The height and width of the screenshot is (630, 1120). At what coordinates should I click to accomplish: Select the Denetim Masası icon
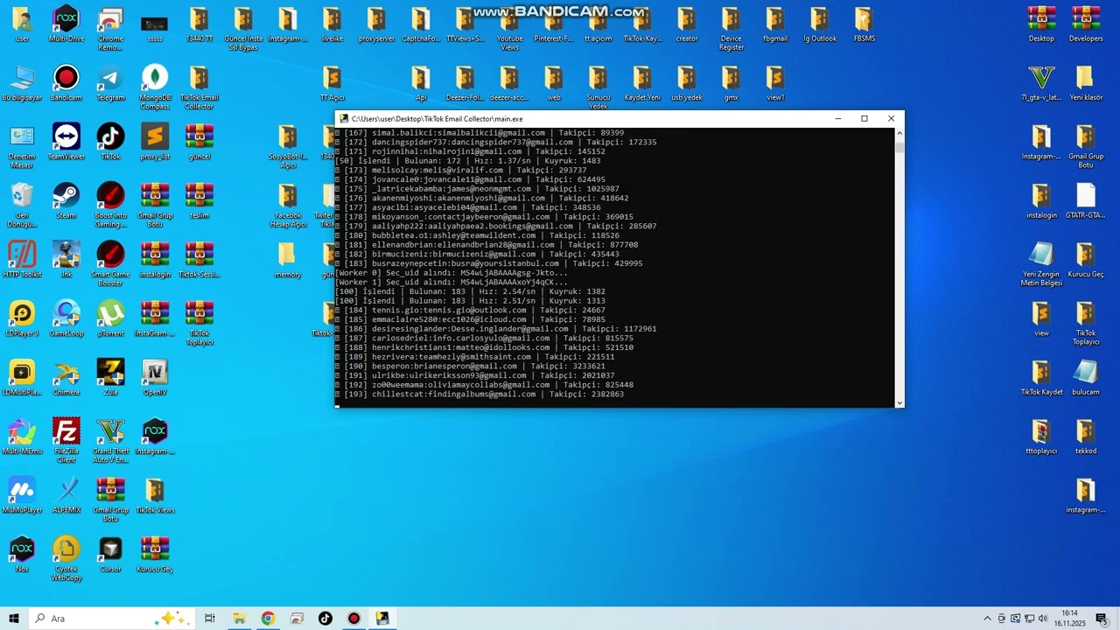pyautogui.click(x=22, y=147)
